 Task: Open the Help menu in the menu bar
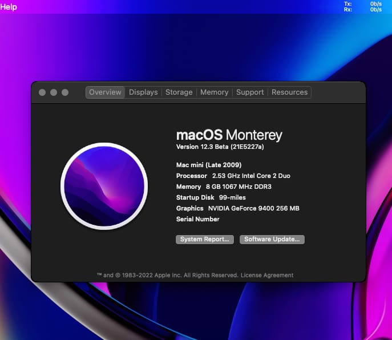tap(9, 7)
